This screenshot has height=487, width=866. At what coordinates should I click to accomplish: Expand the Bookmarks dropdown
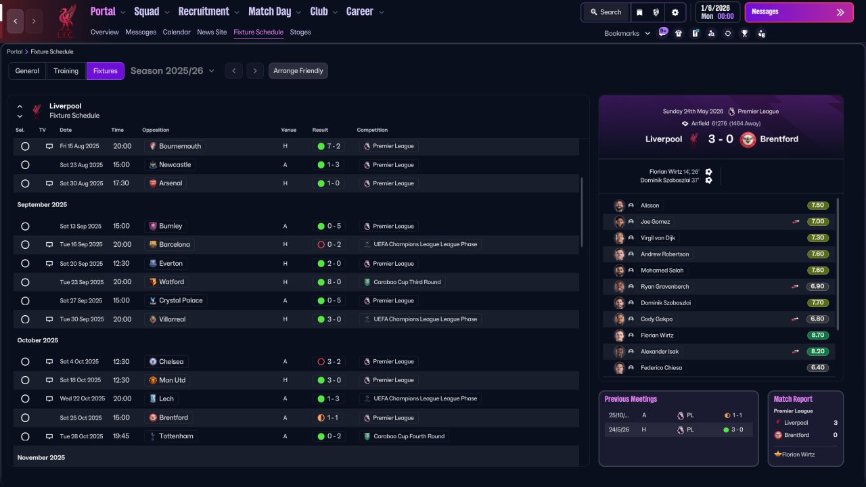click(627, 33)
